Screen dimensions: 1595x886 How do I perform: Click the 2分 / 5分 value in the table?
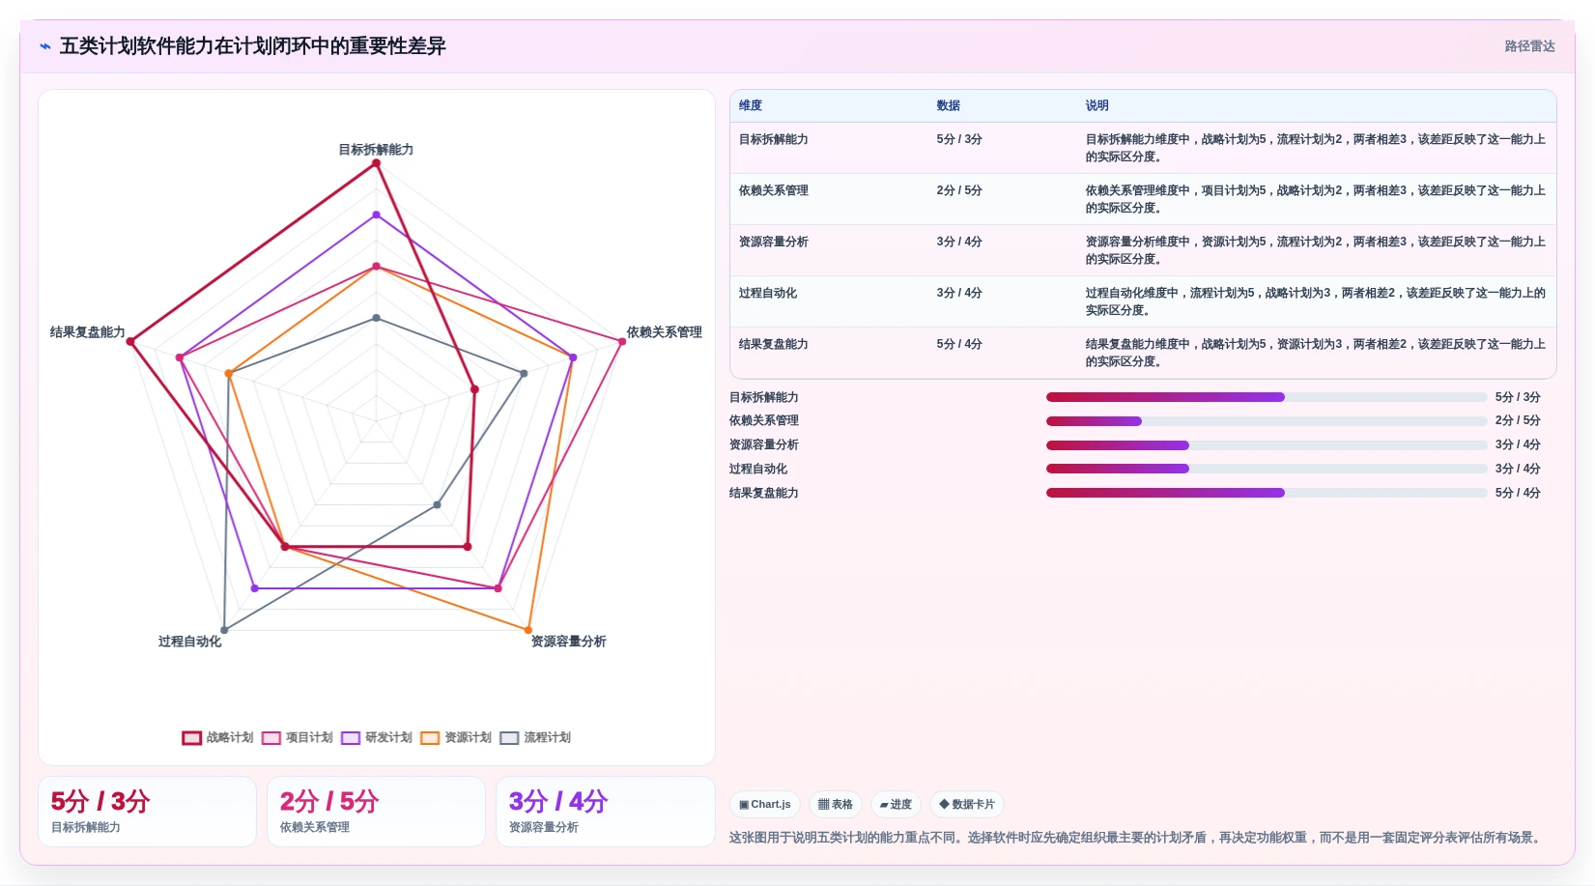(x=958, y=190)
